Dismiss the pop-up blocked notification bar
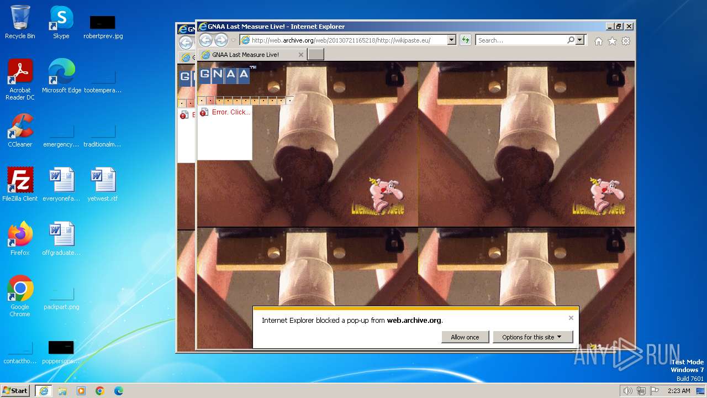707x398 pixels. pos(571,318)
